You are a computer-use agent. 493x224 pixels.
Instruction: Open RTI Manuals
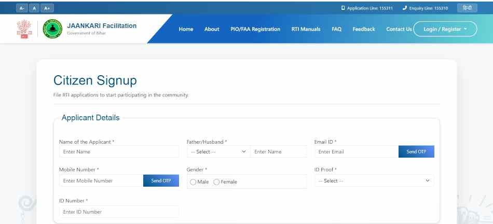tap(306, 29)
